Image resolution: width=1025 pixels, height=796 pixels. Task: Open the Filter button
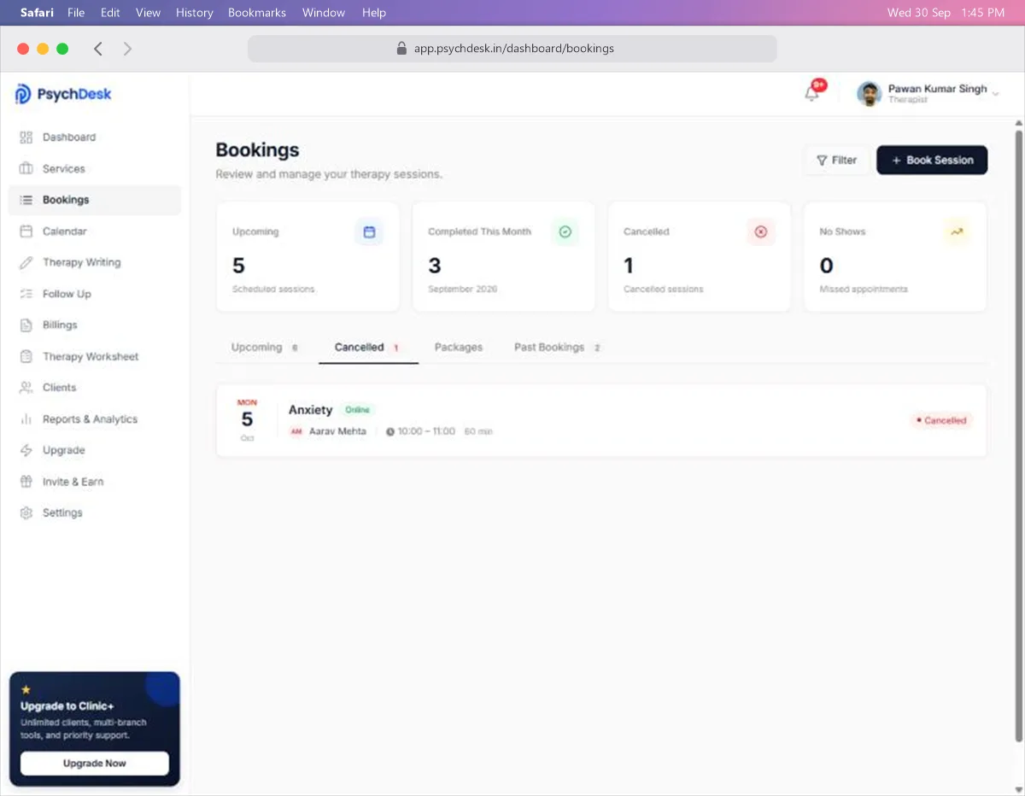[x=836, y=160]
